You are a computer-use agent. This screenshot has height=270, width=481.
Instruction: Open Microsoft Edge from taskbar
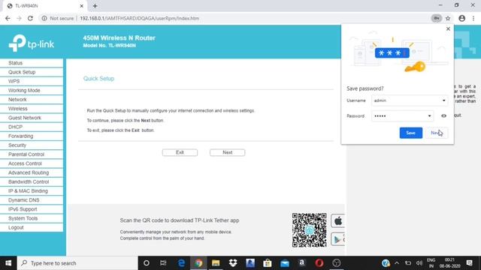181,263
